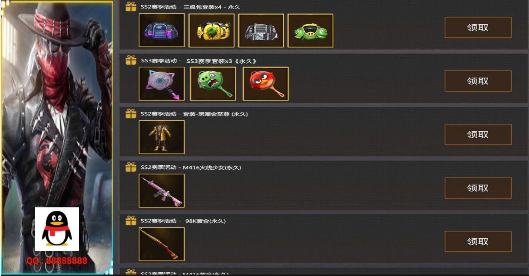Image resolution: width=529 pixels, height=276 pixels.
Task: Click the gift icon beside SS3赛季活动
Action: pyautogui.click(x=131, y=60)
